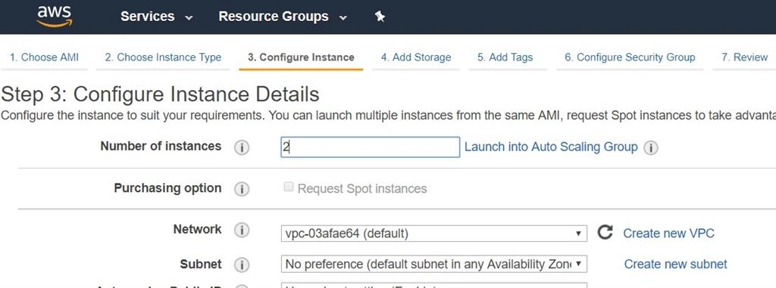Go to step 4 Add Storage
776x288 pixels.
(416, 57)
